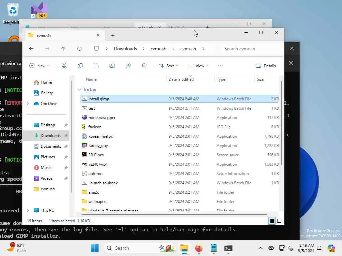Toggle the Details pane button
This screenshot has width=342, height=256.
[266, 66]
